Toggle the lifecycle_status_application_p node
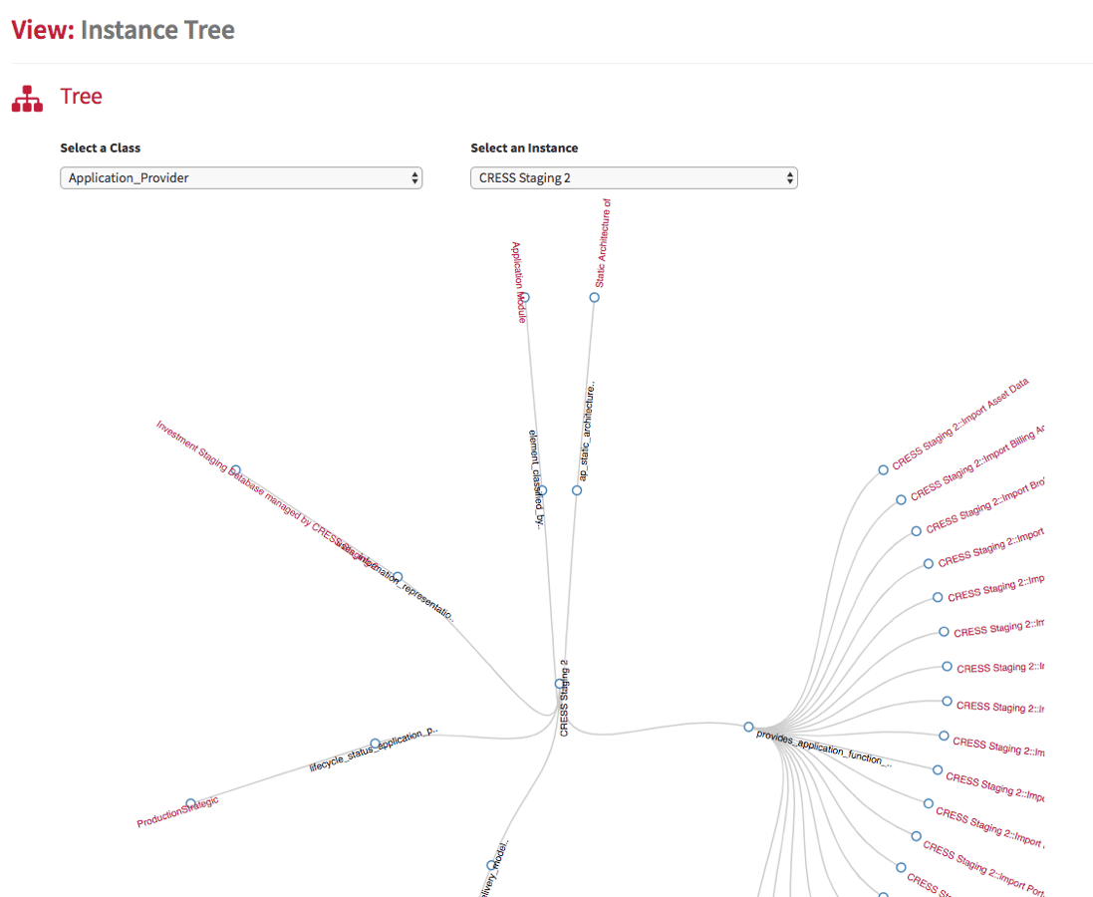Screen dimensions: 1093x897 [375, 744]
